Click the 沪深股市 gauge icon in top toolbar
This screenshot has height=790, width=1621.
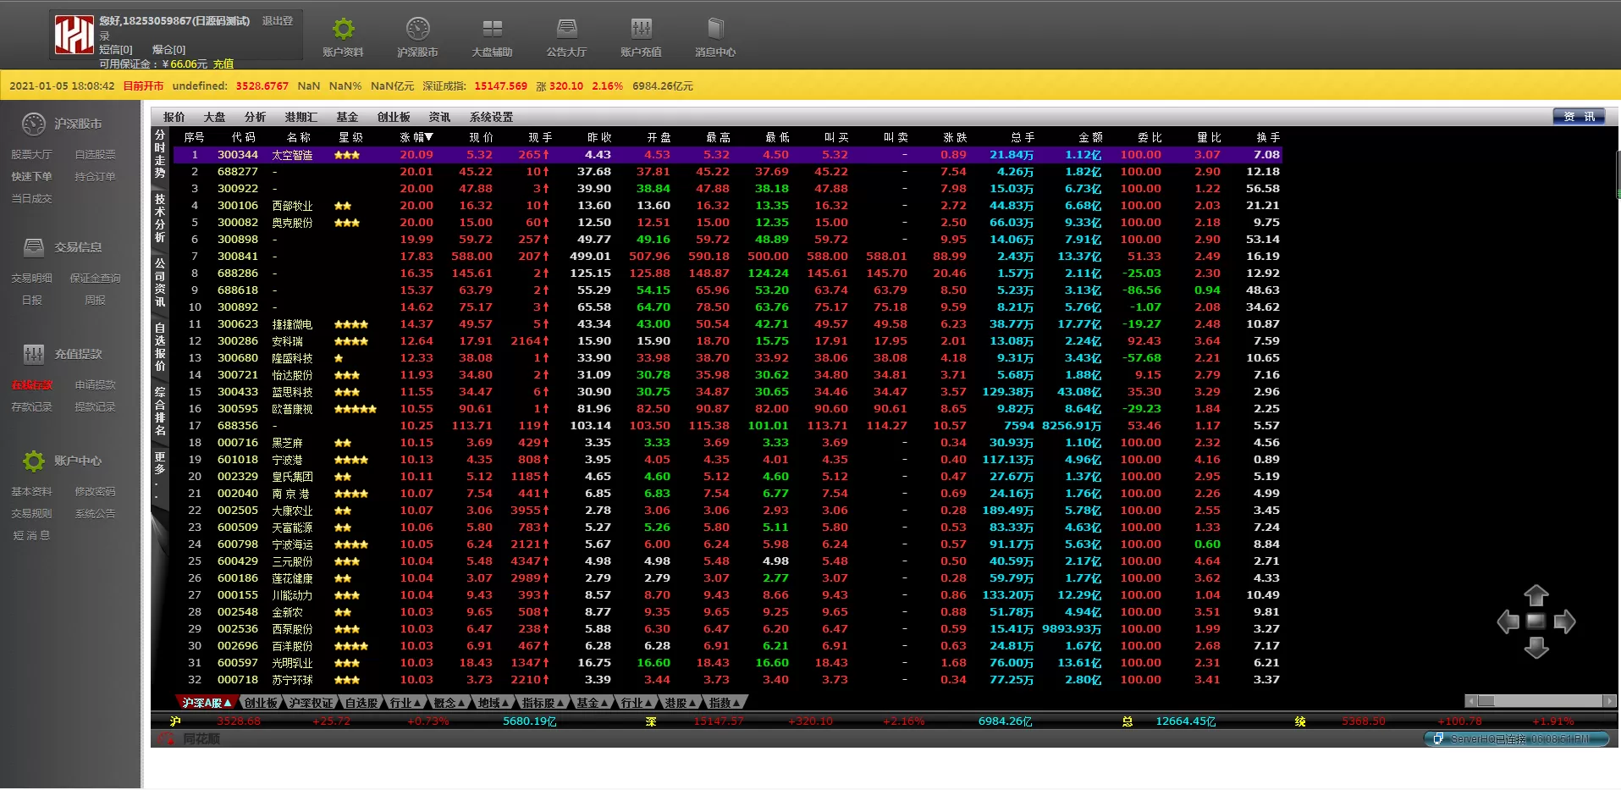(417, 30)
